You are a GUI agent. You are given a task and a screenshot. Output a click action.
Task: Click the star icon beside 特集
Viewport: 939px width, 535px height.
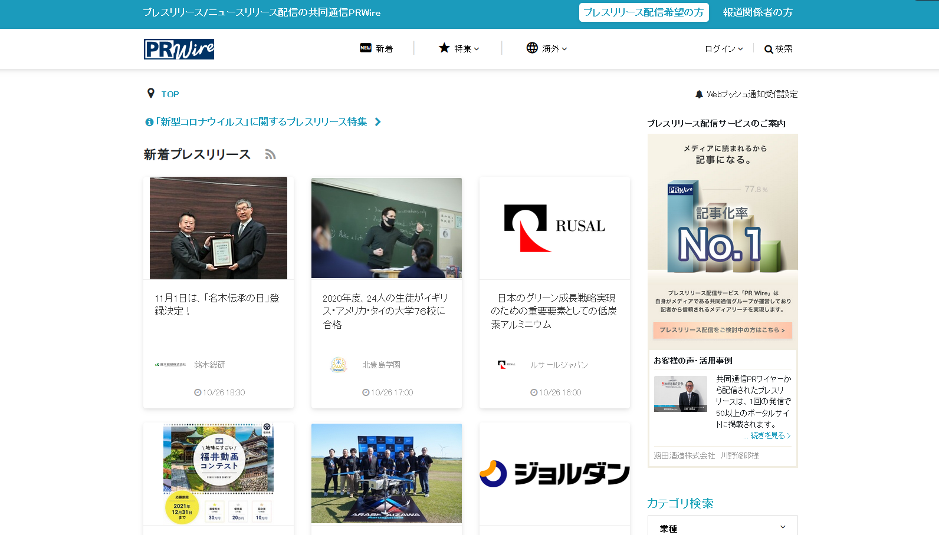click(x=444, y=48)
